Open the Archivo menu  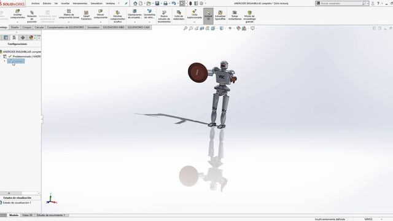(x=36, y=4)
